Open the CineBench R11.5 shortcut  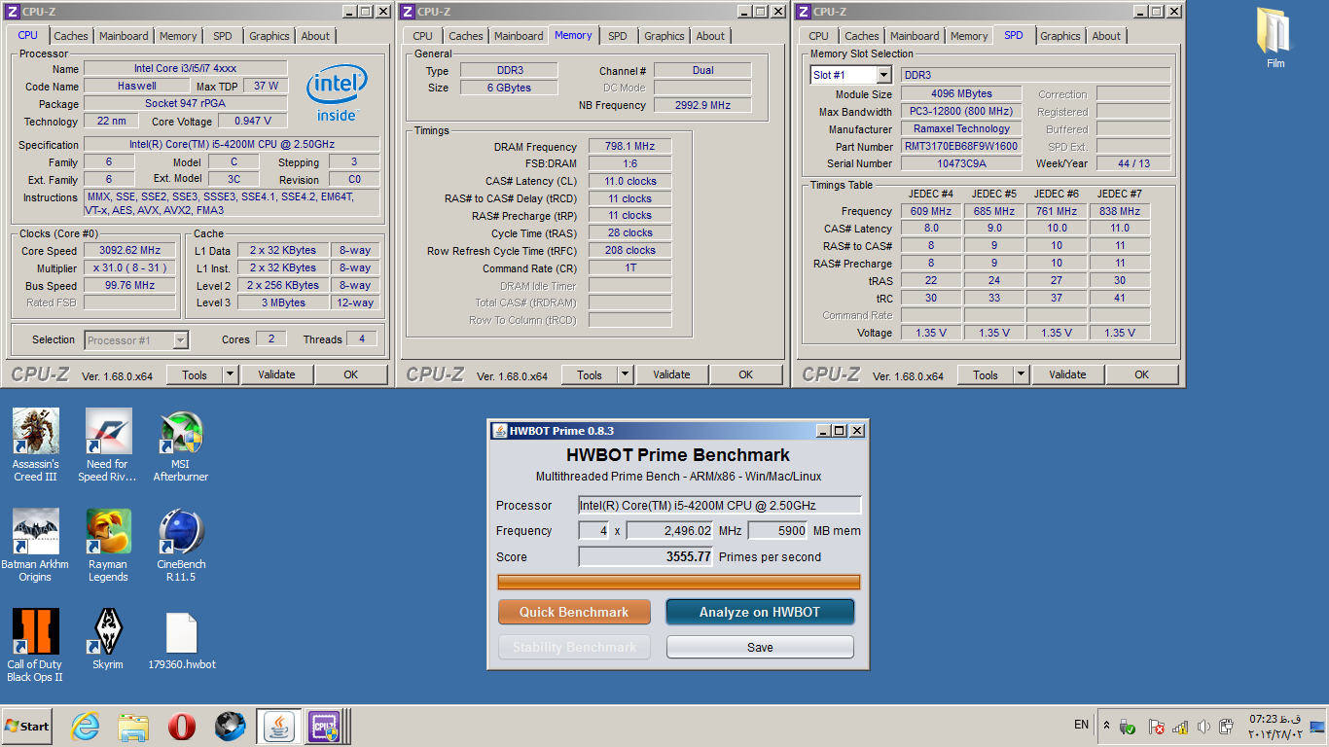(x=181, y=545)
